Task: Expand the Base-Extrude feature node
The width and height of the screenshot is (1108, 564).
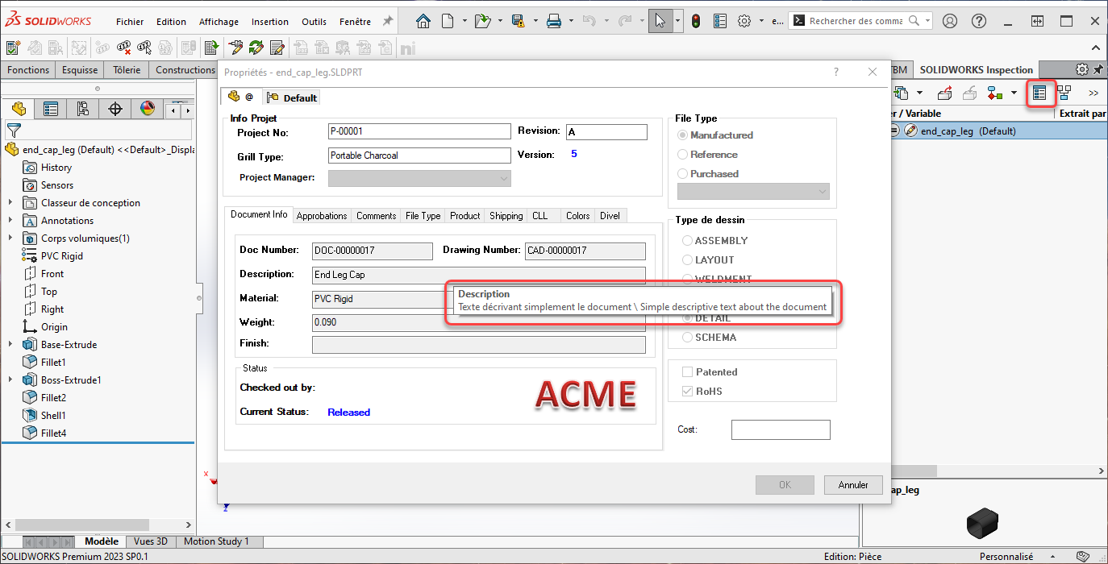Action: [x=10, y=345]
